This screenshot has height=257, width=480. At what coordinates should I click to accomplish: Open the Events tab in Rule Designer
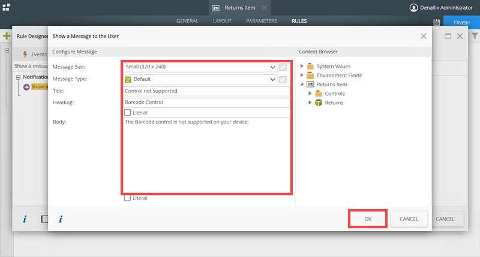tap(35, 55)
